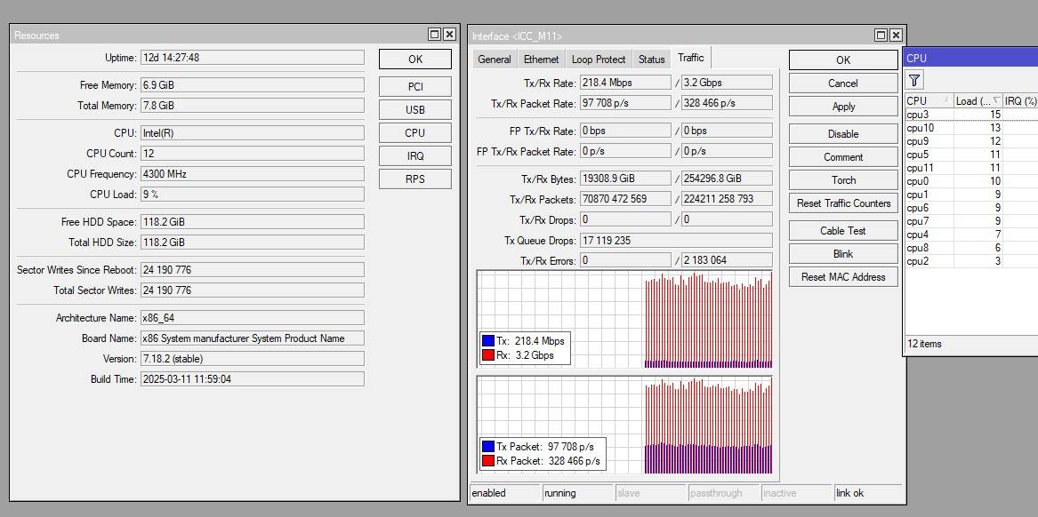This screenshot has width=1038, height=517.
Task: Click the red Rx swatch beside 3.2 Gbps
Action: click(488, 355)
